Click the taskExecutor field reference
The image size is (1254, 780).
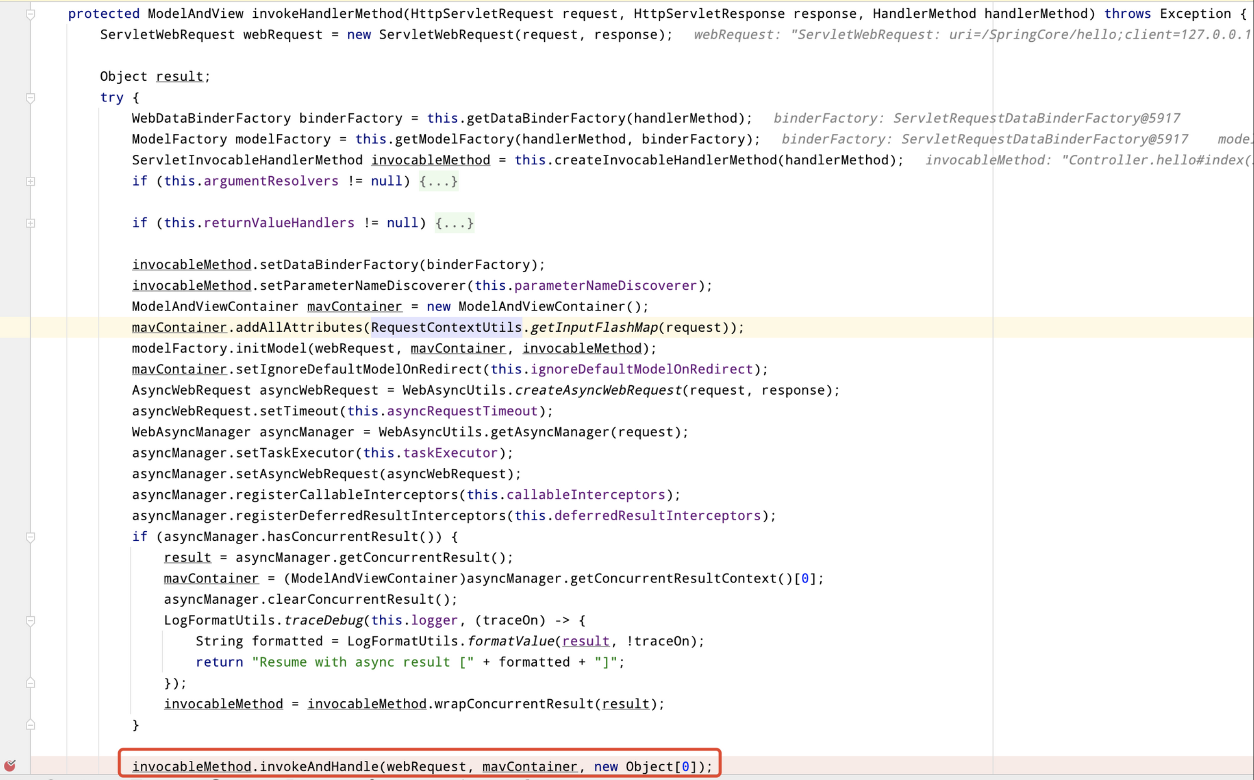point(450,453)
